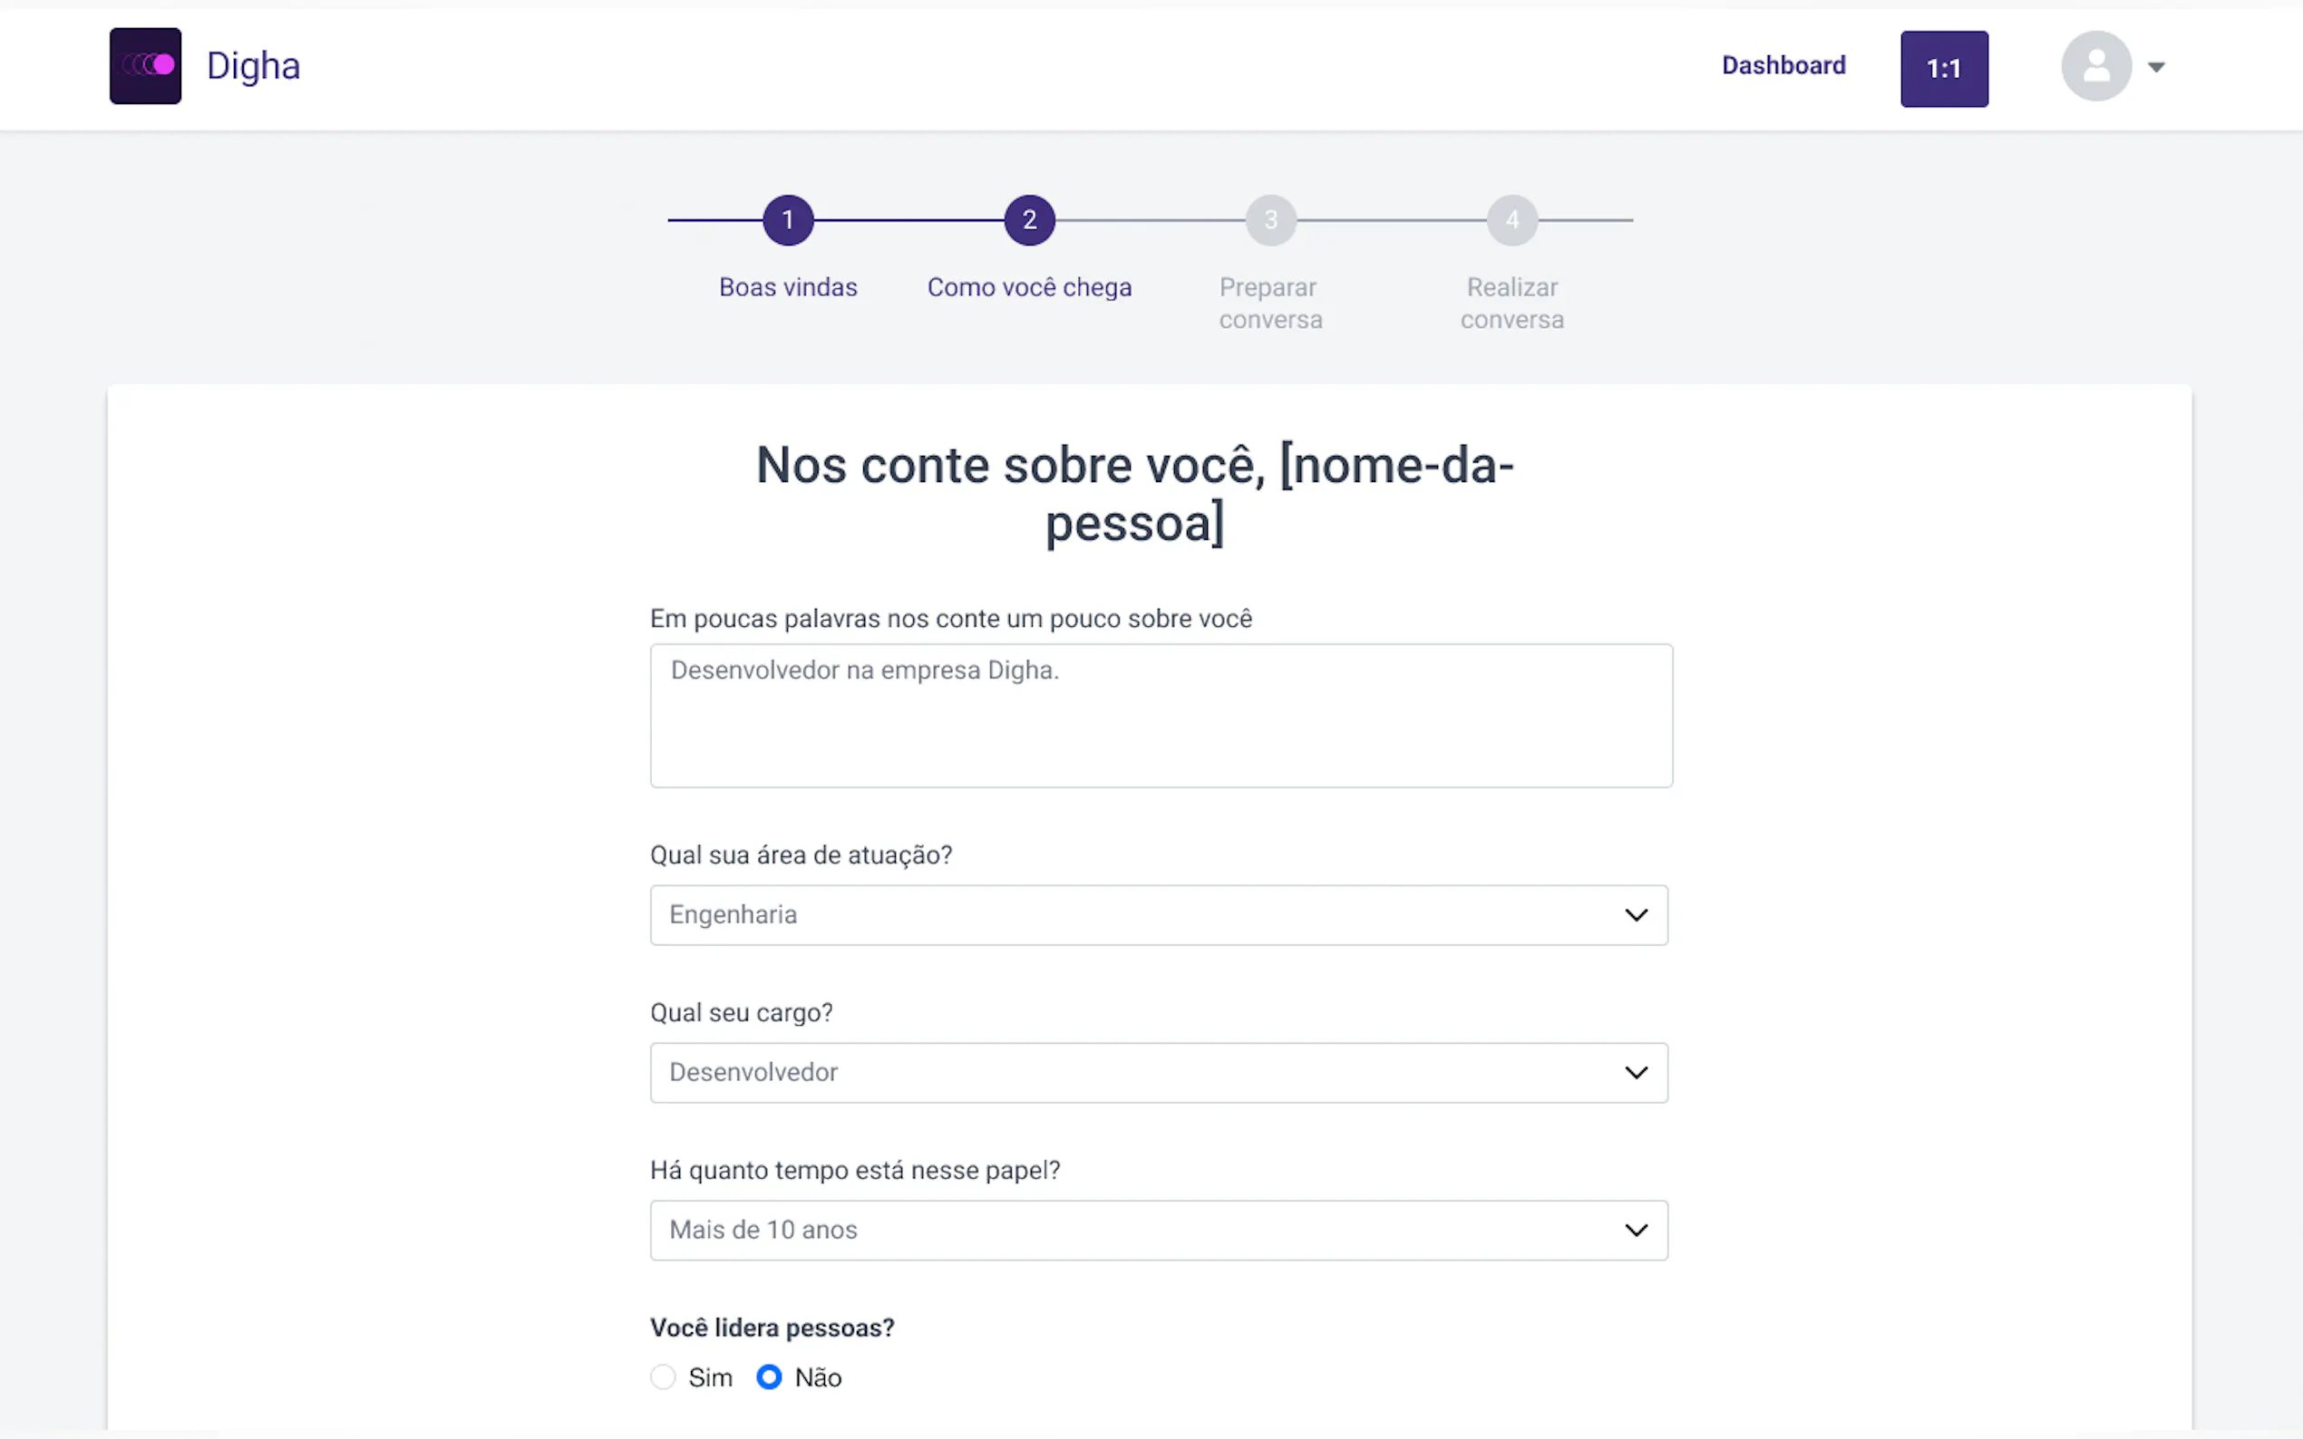
Task: Go to step 1 circle Boas vindas
Action: pos(788,220)
